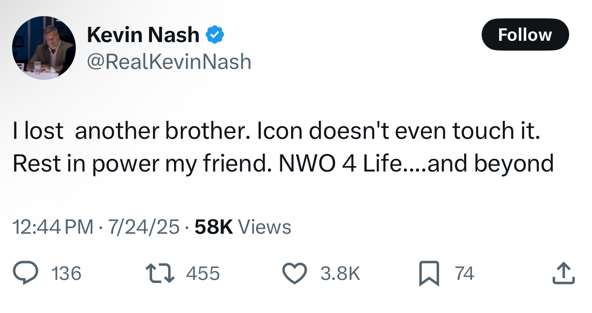Click the 12:44 PM timestamp

(53, 227)
